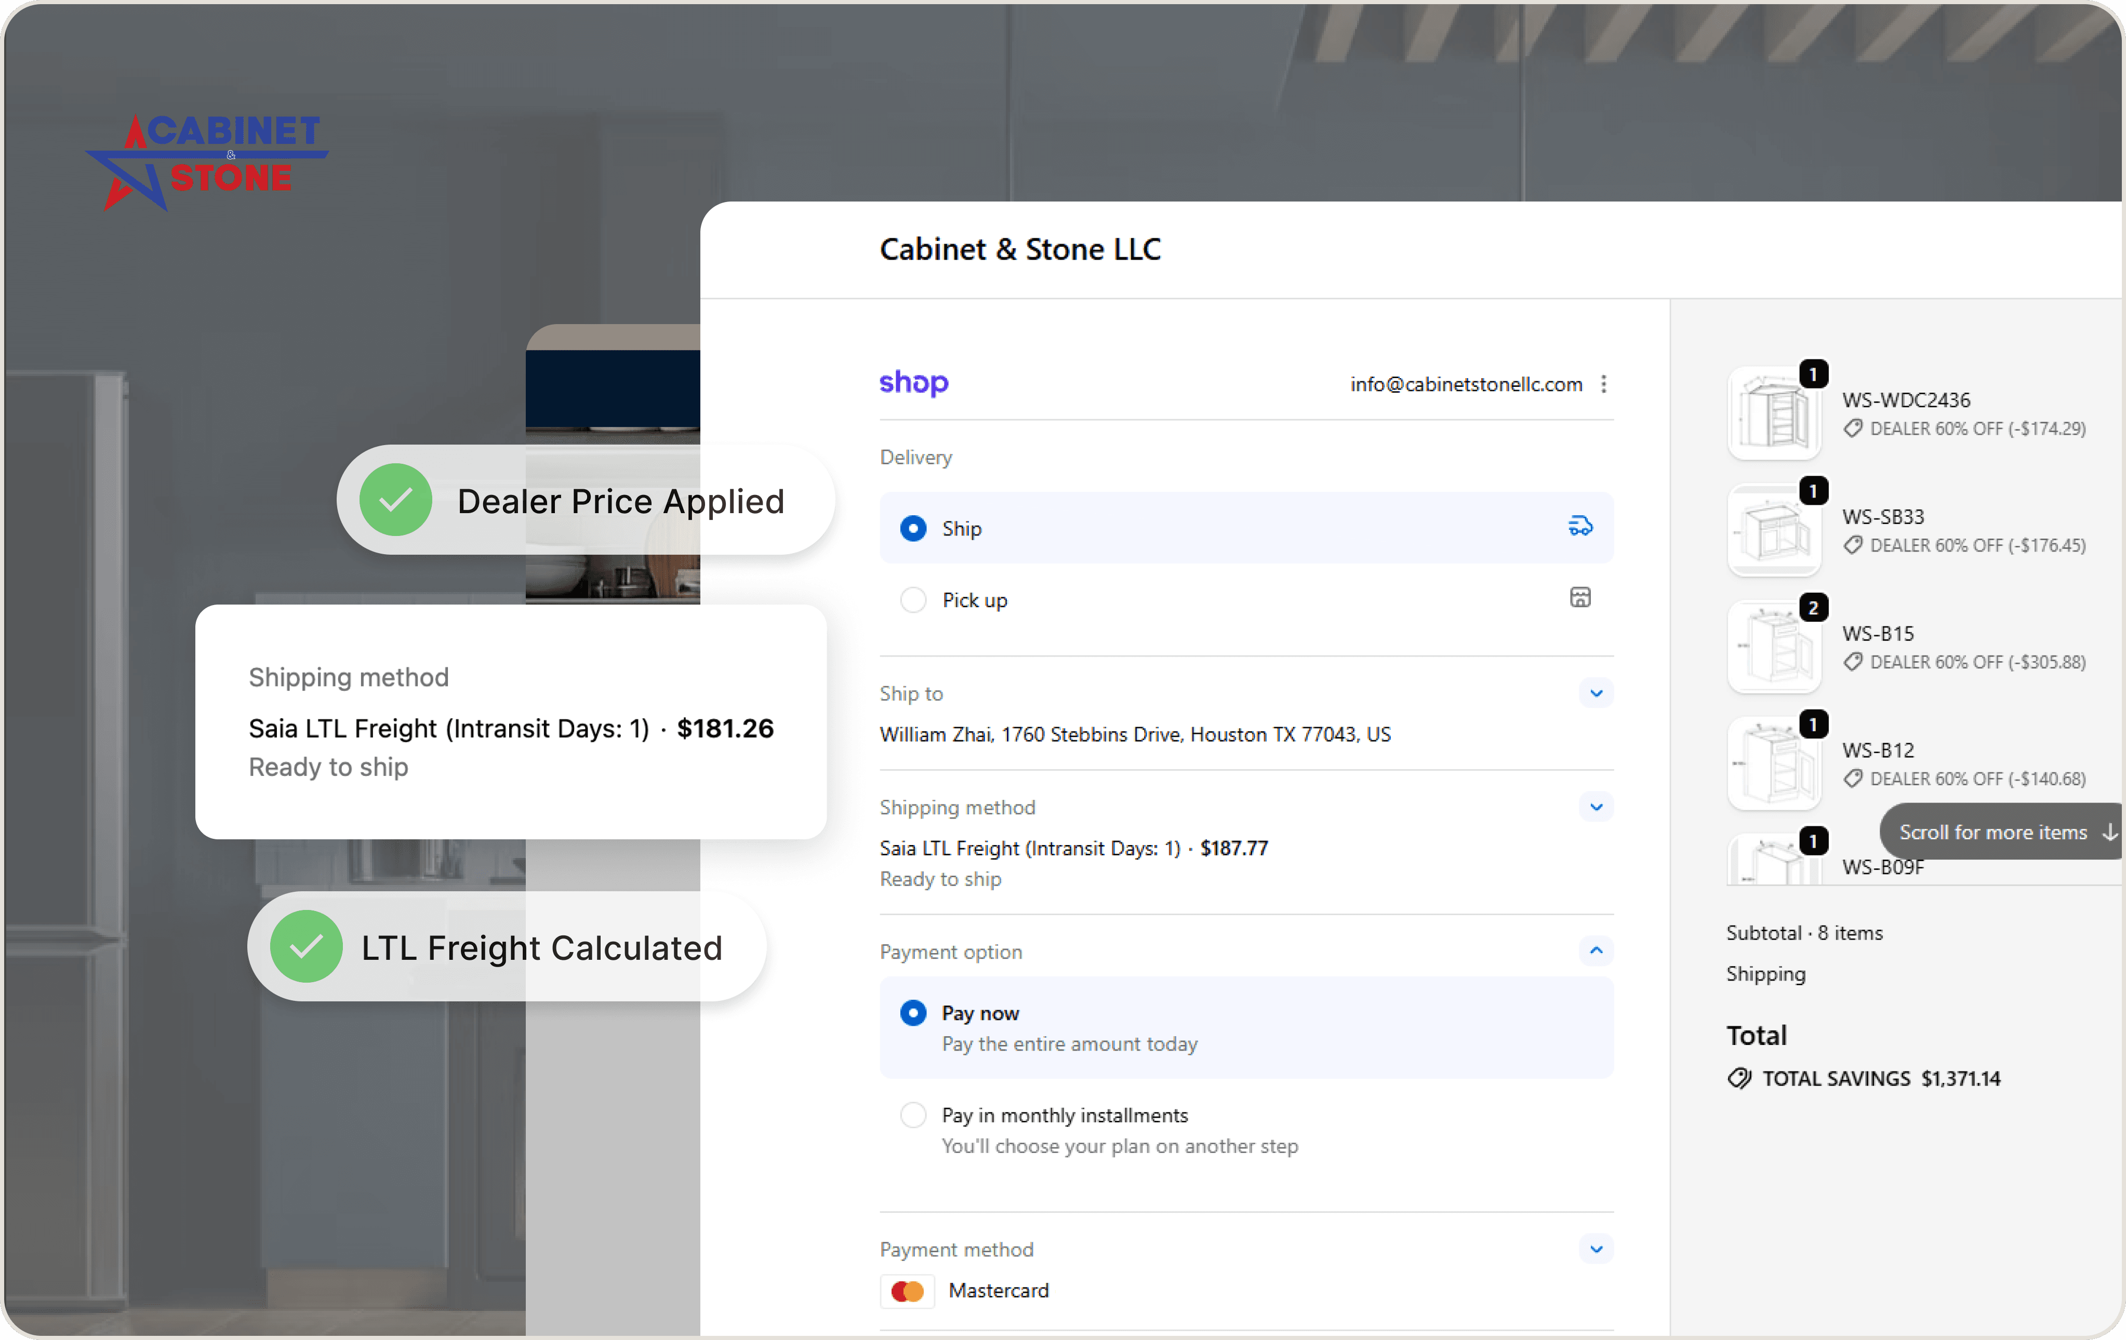
Task: Select the Pick up radio option
Action: [x=913, y=600]
